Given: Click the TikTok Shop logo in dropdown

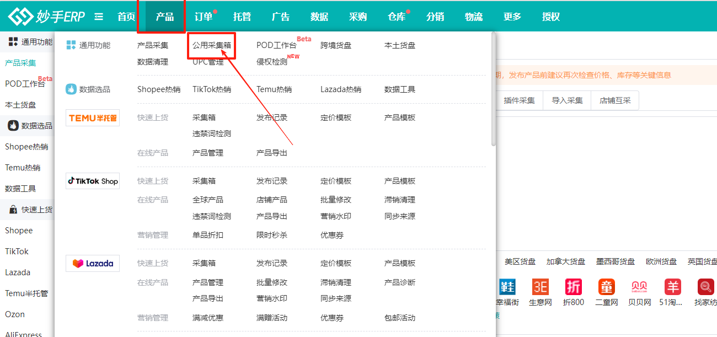Looking at the screenshot, I should (93, 181).
